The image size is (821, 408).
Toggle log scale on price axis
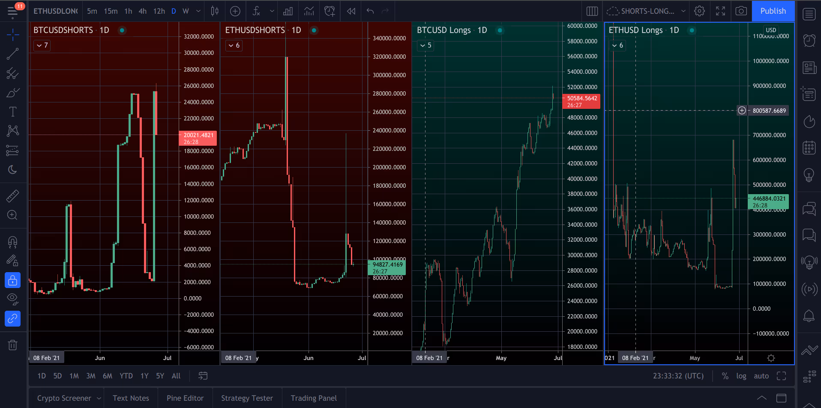click(x=741, y=376)
